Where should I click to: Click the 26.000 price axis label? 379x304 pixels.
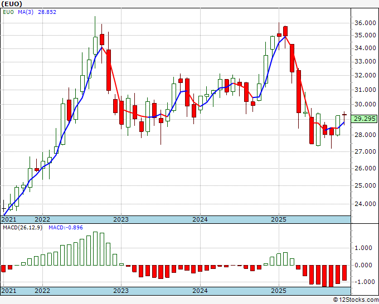coord(365,168)
